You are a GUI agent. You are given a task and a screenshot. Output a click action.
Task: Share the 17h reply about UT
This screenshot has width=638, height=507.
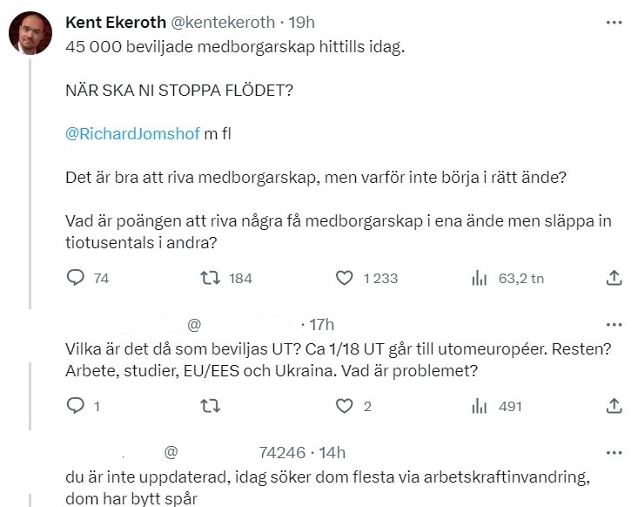click(613, 405)
